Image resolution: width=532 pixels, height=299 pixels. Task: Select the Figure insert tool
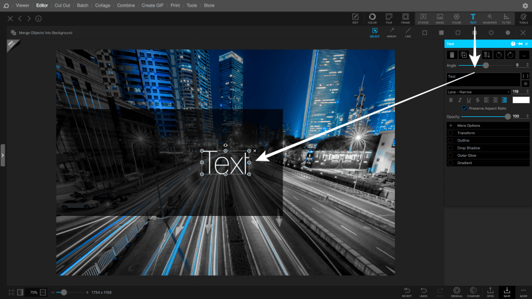[x=456, y=19]
